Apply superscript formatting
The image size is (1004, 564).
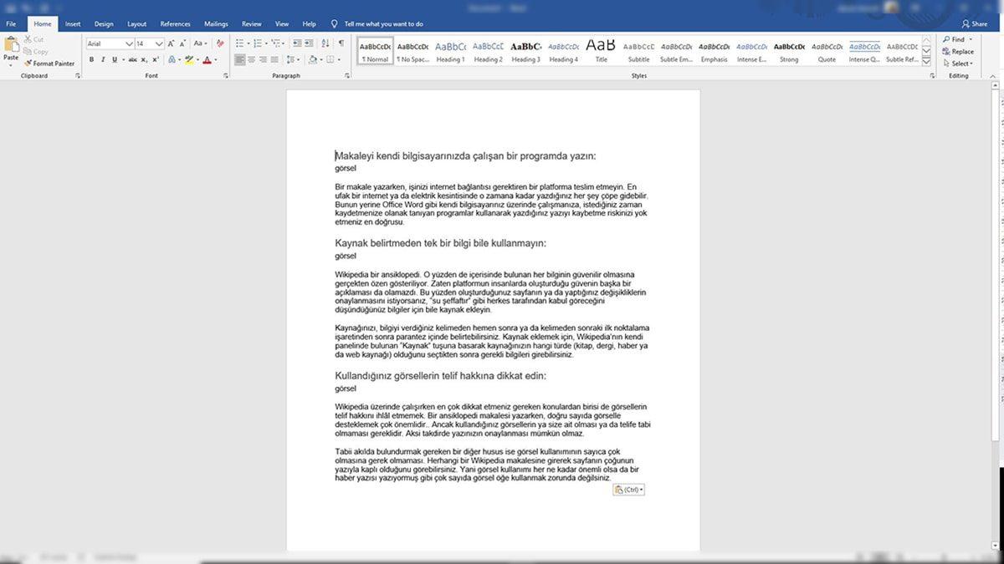point(156,59)
